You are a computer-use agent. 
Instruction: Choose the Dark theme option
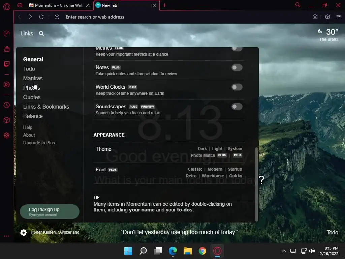202,149
